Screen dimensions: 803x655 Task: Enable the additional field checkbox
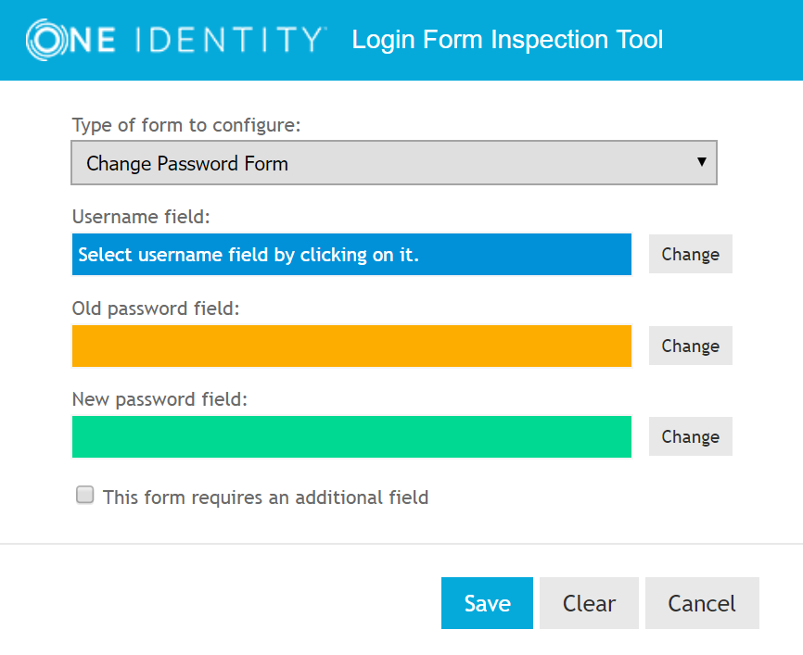(85, 496)
